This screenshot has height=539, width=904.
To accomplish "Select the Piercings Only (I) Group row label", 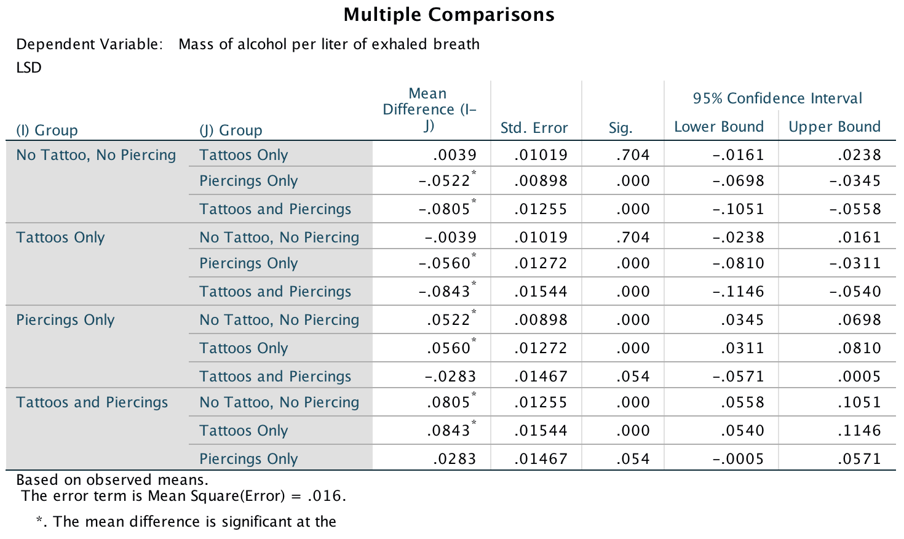I will point(65,320).
